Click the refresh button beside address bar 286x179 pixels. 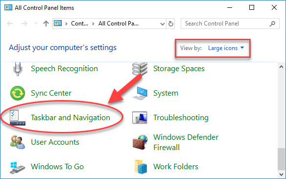pos(171,24)
